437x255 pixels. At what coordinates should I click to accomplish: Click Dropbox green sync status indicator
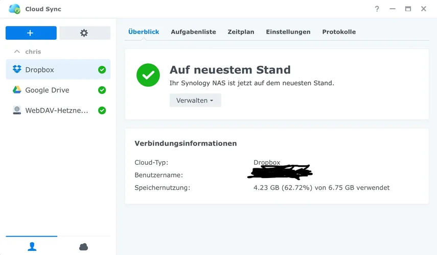click(102, 70)
